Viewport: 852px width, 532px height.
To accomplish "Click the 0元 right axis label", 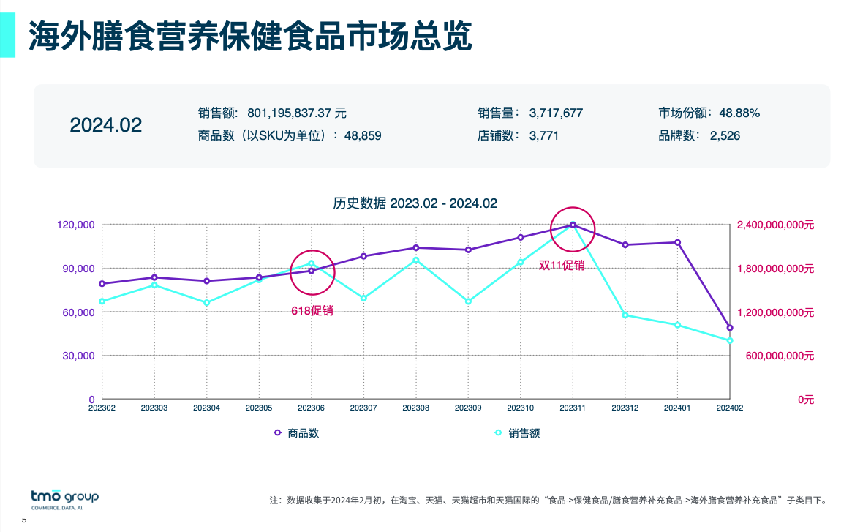I will tap(806, 400).
